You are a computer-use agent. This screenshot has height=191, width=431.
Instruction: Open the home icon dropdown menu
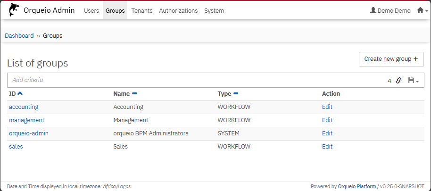tap(422, 10)
